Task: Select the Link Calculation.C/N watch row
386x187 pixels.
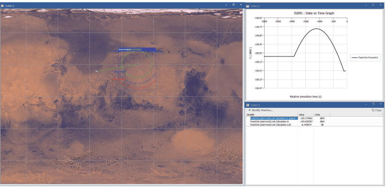Action: coord(271,125)
